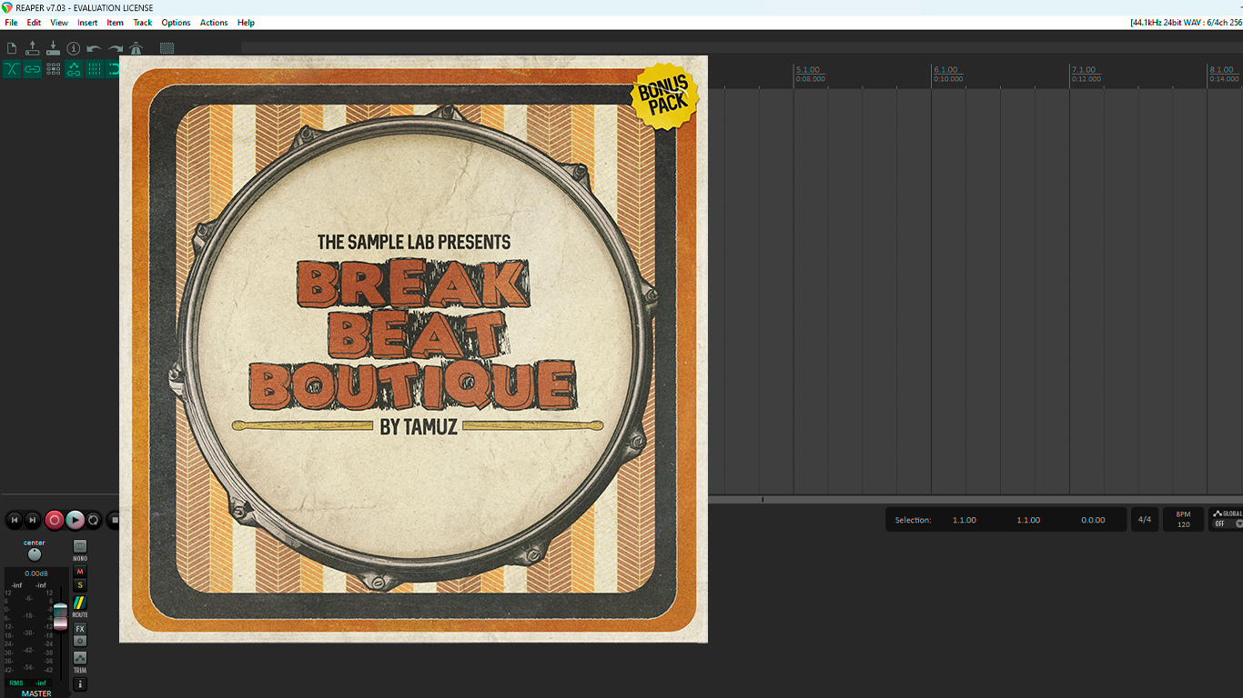Toggle ripple editing grid icon
Screen dimensions: 1243x698
coord(54,69)
